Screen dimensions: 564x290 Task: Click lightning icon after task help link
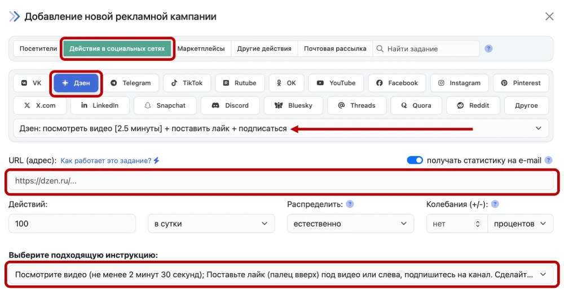coord(156,160)
